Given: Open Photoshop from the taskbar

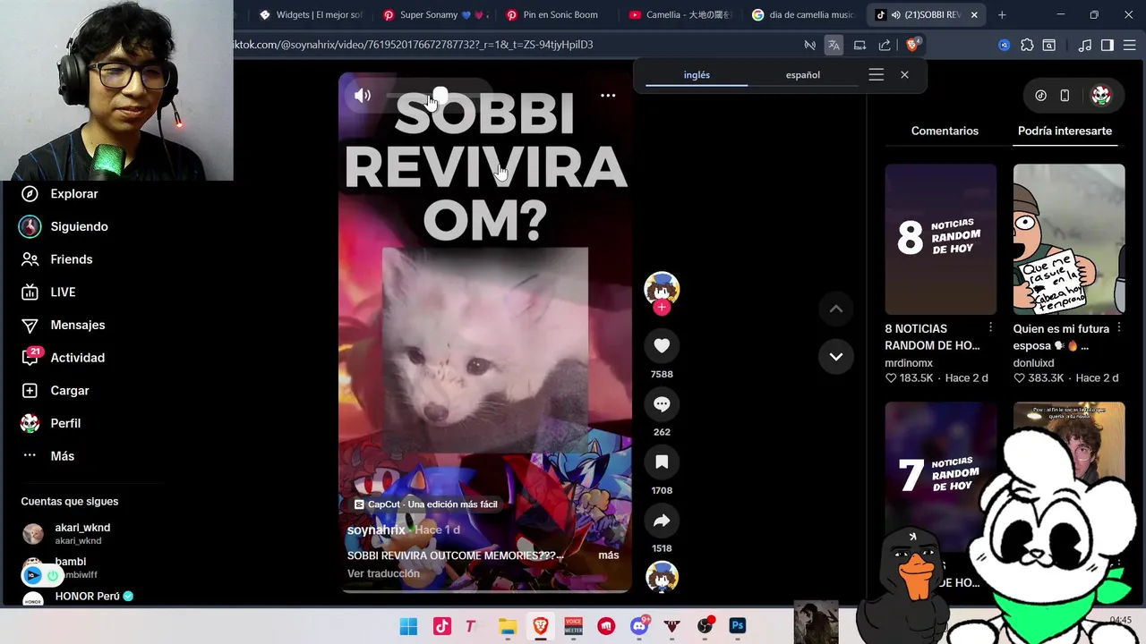Looking at the screenshot, I should coord(738,626).
